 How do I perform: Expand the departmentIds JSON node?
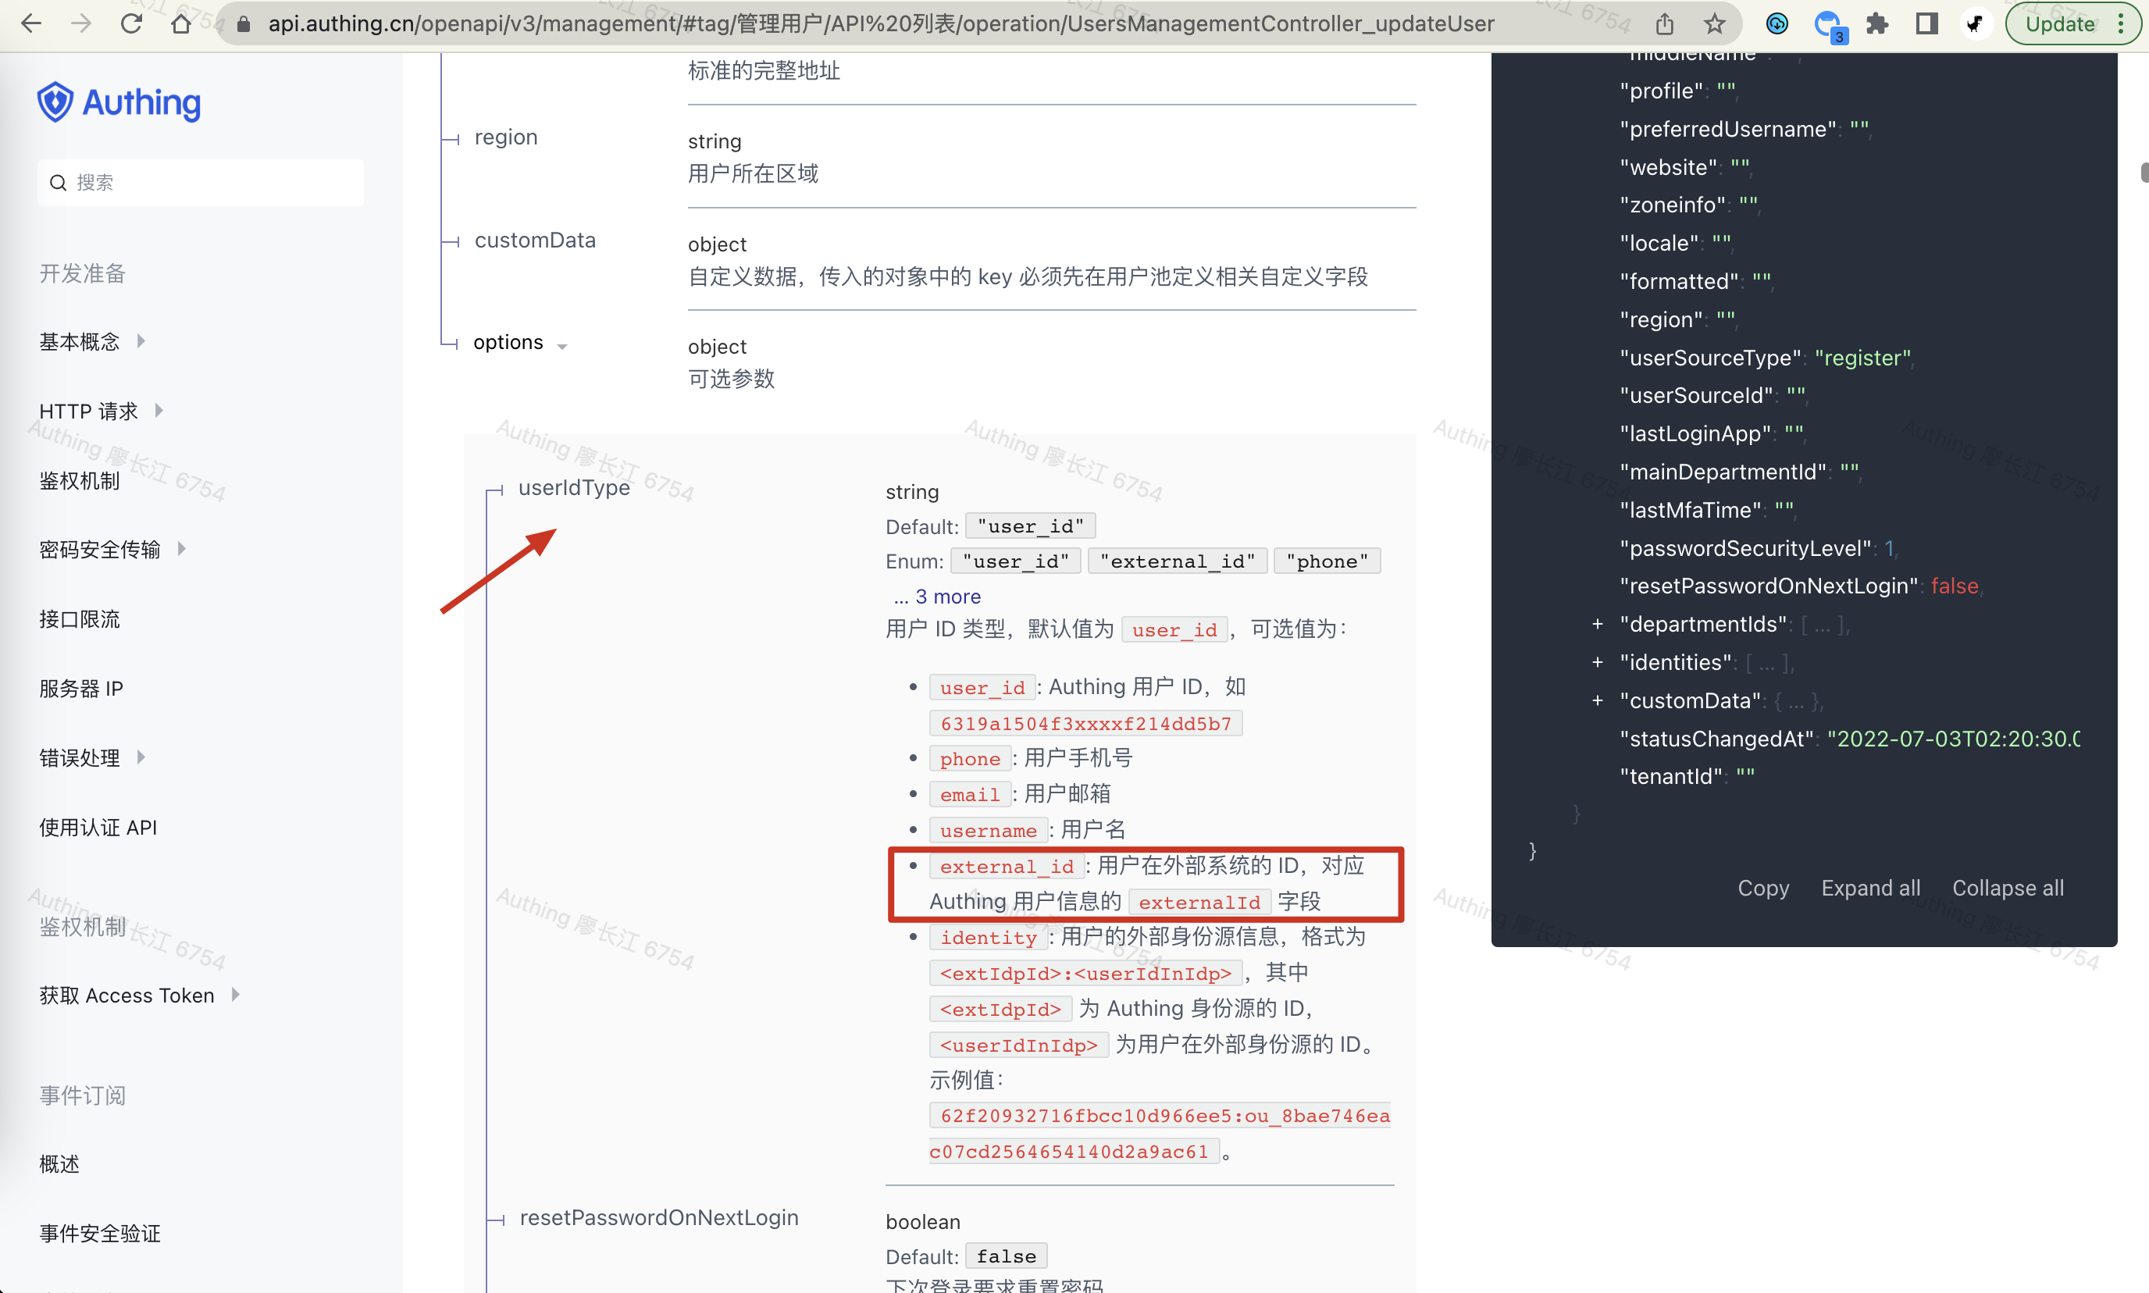tap(1596, 624)
